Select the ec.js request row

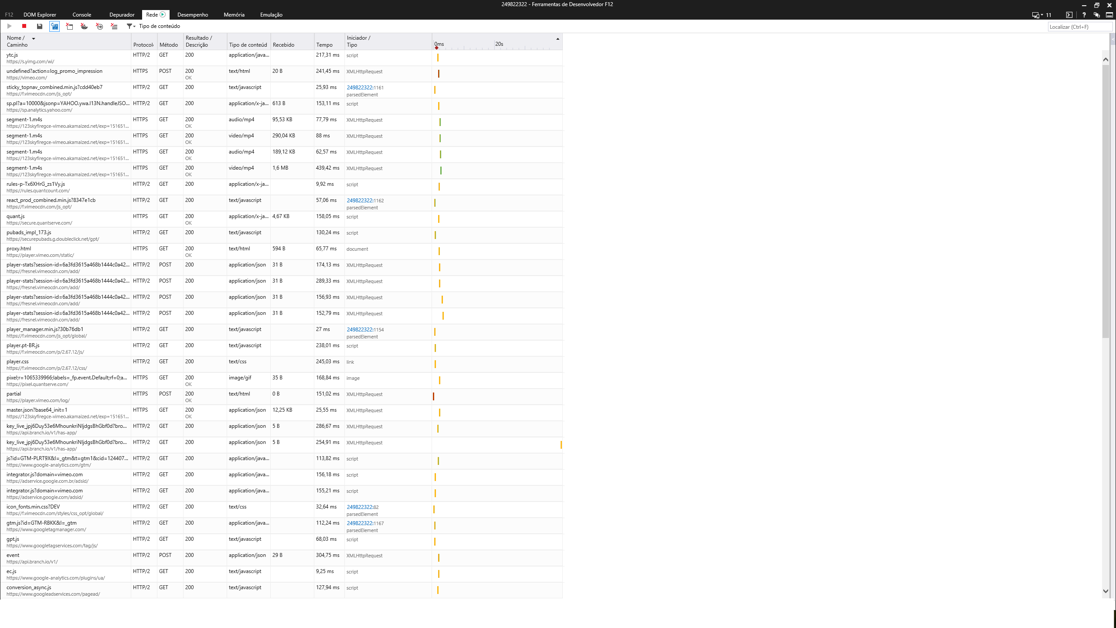(281, 574)
